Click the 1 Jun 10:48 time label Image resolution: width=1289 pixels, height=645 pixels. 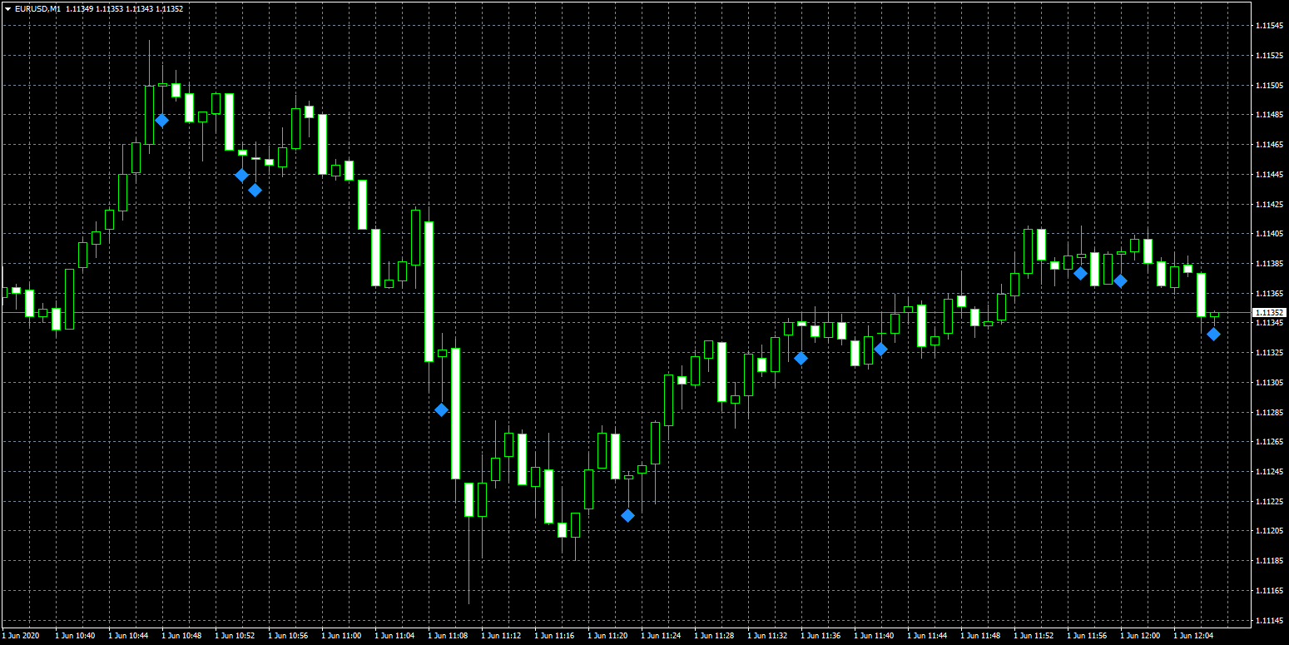(181, 636)
